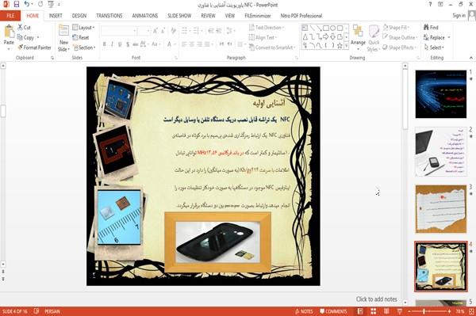
Task: Open the Arrange tool
Action: point(358,38)
